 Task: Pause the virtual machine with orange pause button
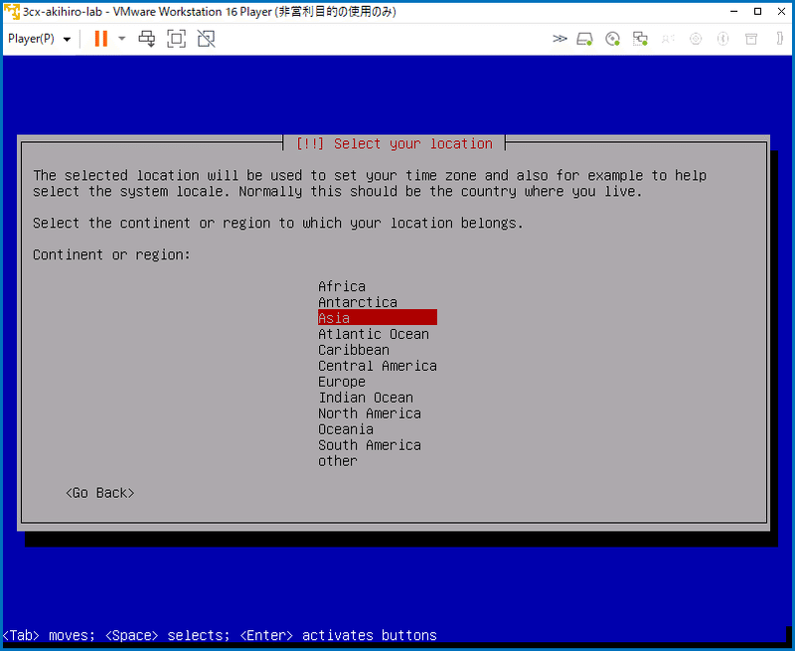[x=101, y=39]
